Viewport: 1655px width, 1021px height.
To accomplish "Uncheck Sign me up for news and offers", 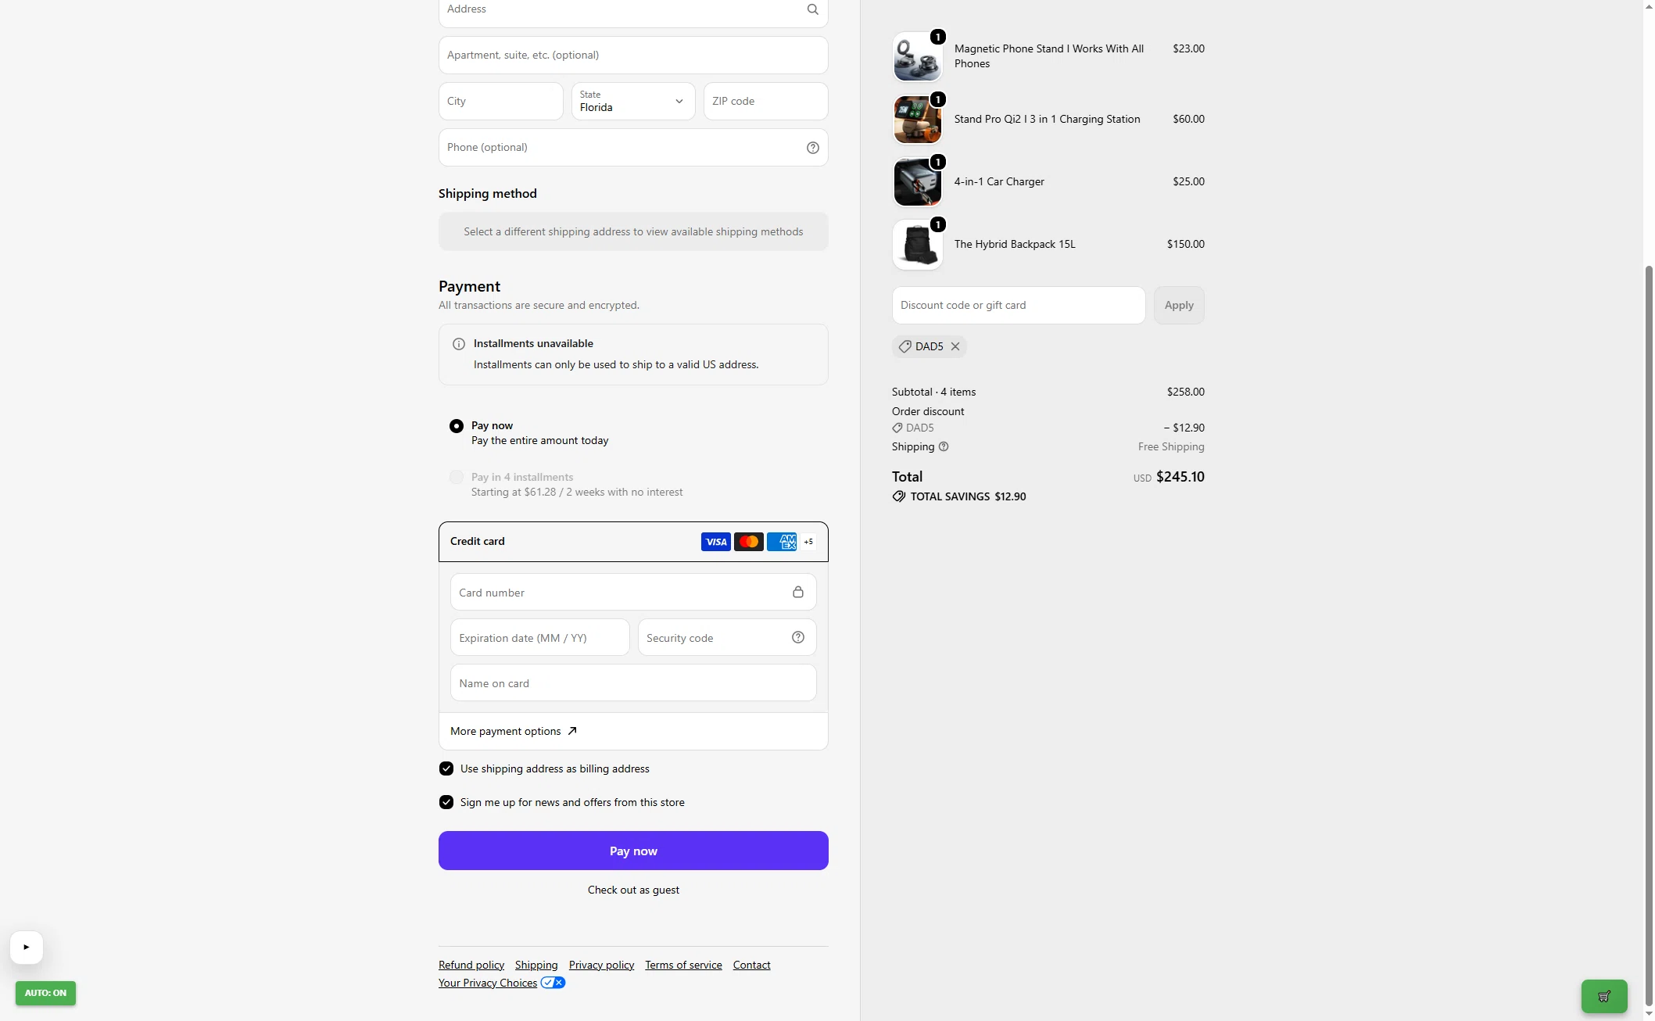I will pos(446,802).
